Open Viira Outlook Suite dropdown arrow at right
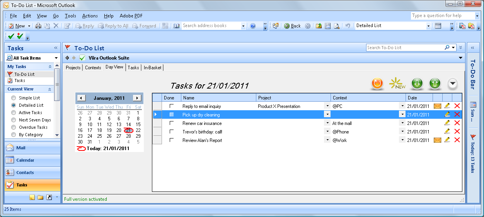Image resolution: width=484 pixels, height=217 pixels. point(460,58)
